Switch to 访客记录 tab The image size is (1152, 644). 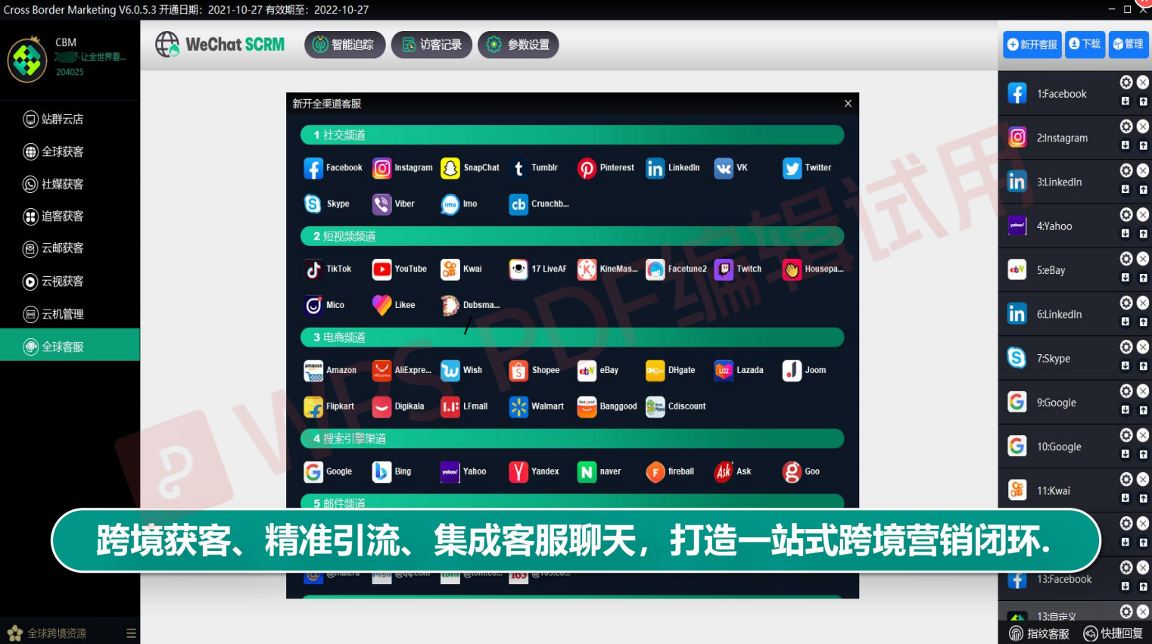pyautogui.click(x=431, y=45)
